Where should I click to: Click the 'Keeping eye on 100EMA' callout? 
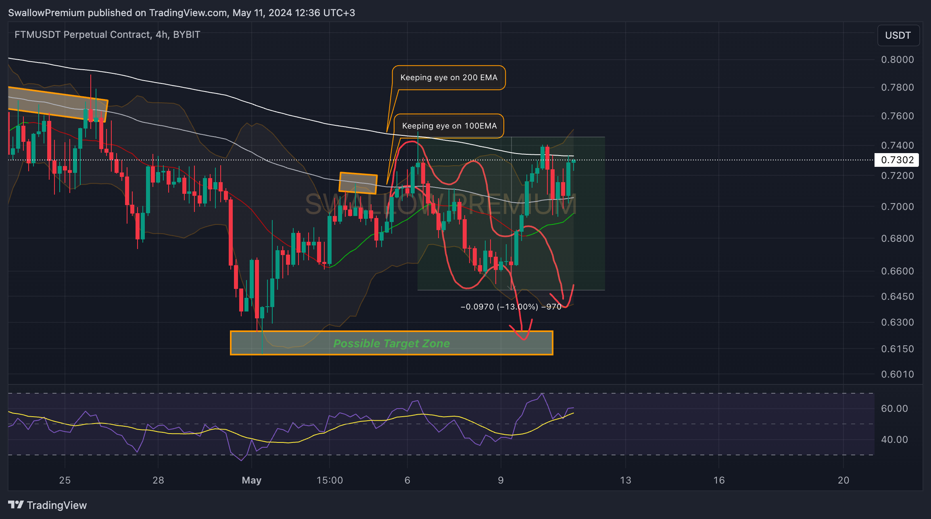(449, 126)
